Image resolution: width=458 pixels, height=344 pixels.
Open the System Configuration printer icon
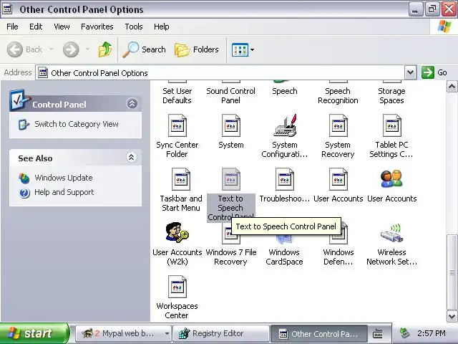285,125
